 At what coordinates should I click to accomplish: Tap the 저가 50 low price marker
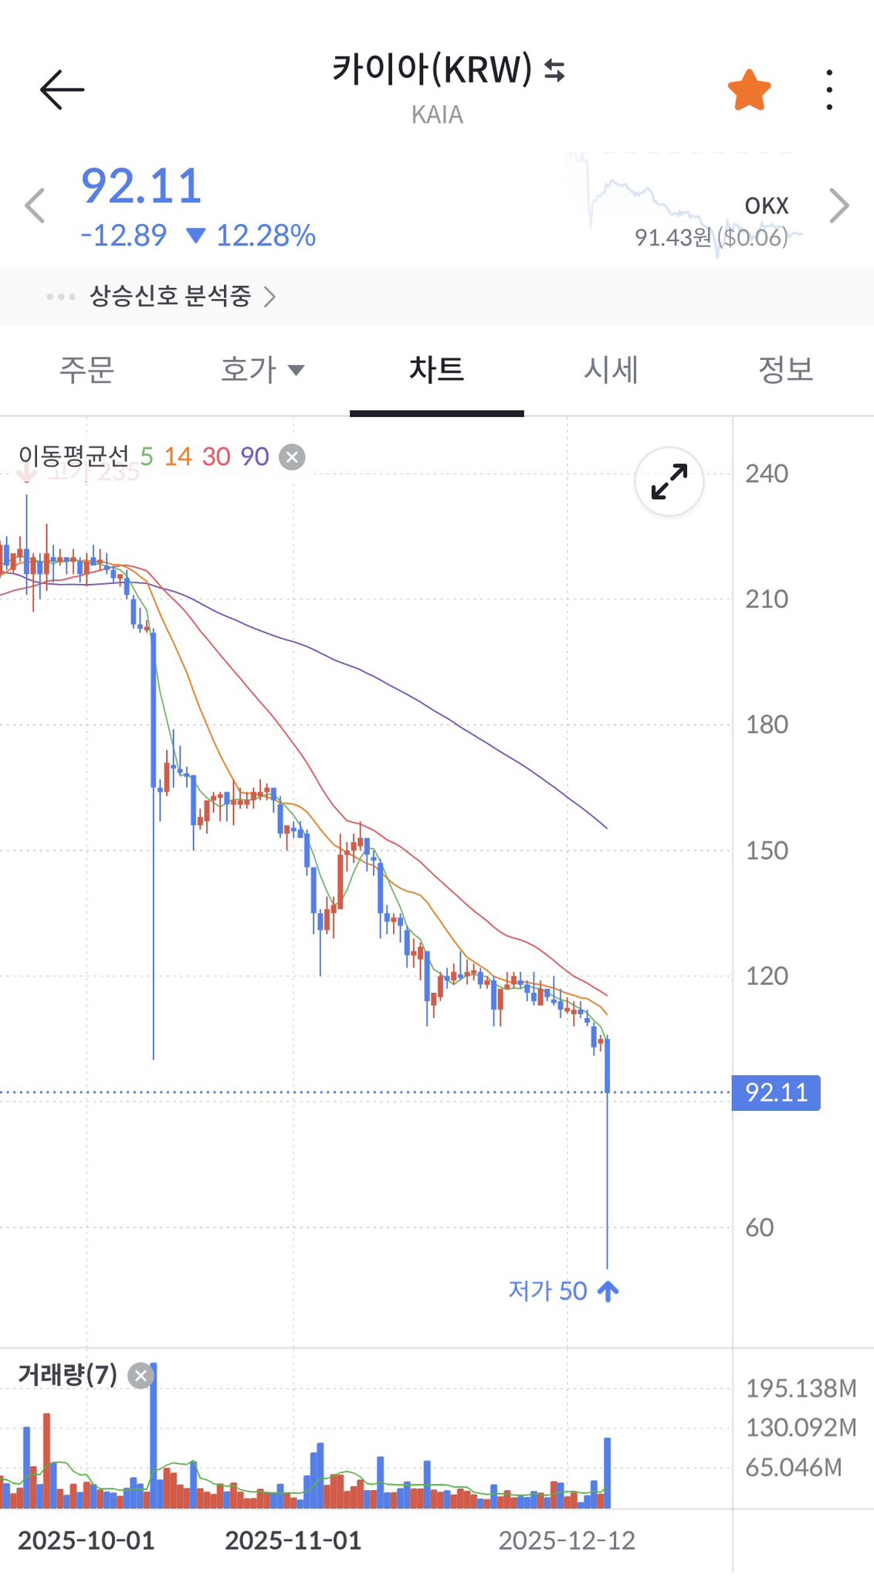(x=563, y=1291)
